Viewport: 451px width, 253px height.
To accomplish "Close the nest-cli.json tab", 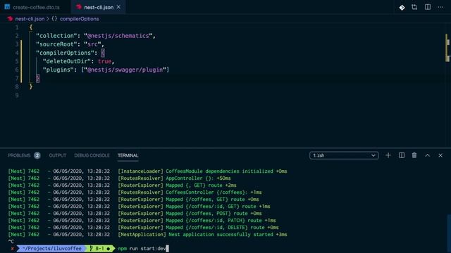I will 118,7.
